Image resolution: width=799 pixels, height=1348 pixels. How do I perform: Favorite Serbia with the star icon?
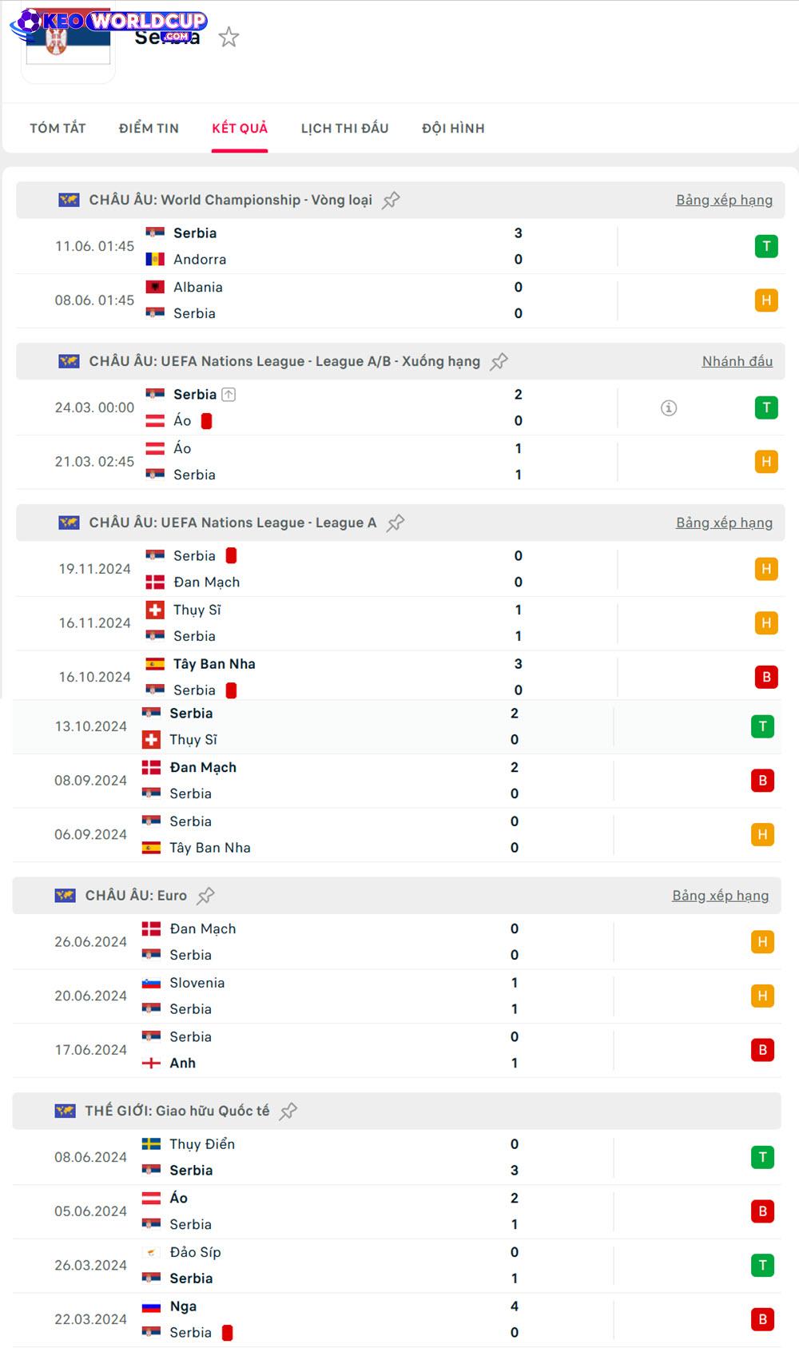(229, 37)
